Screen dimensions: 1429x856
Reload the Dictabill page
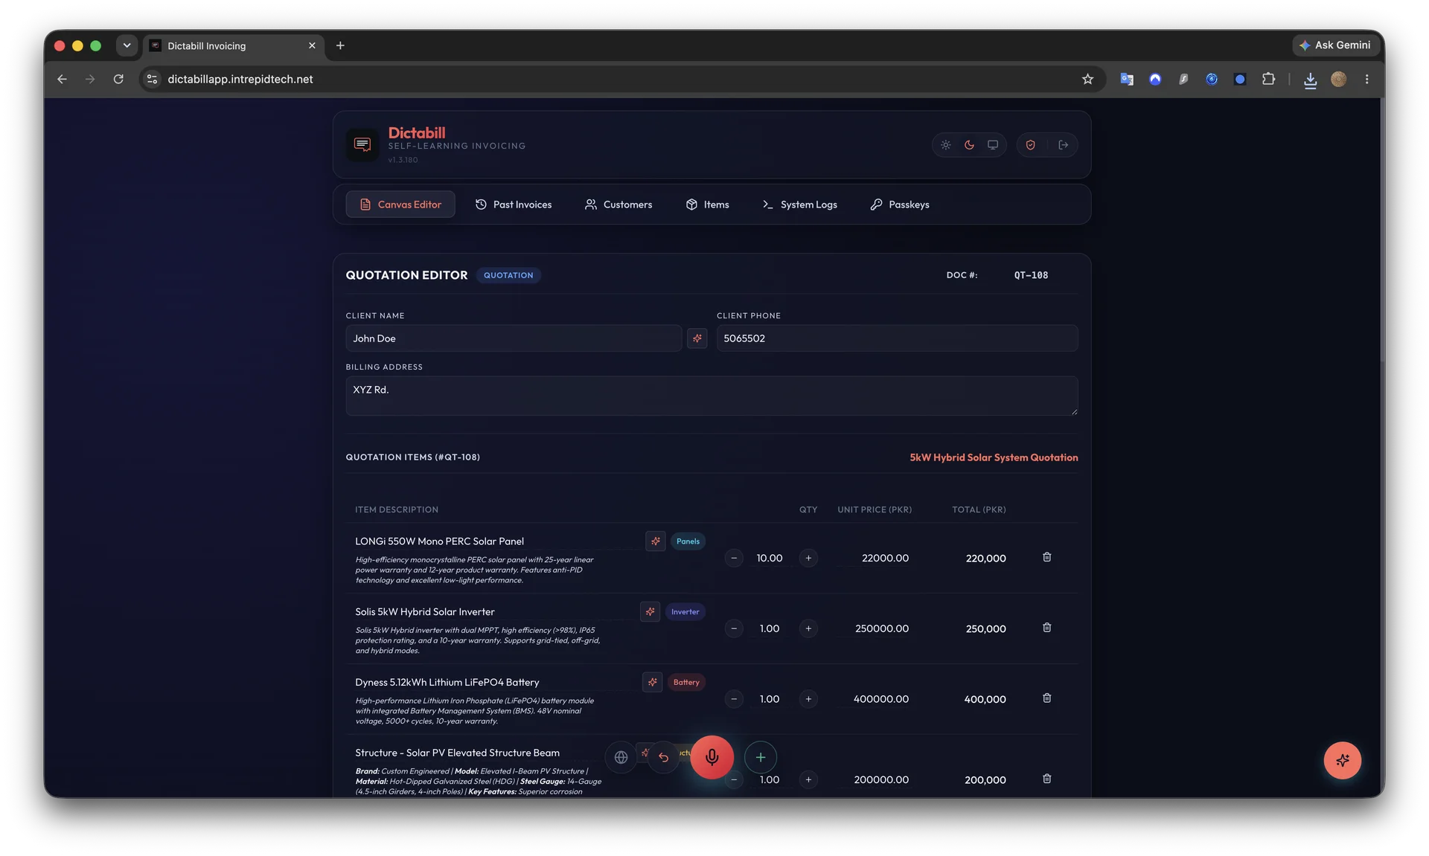[x=118, y=79]
